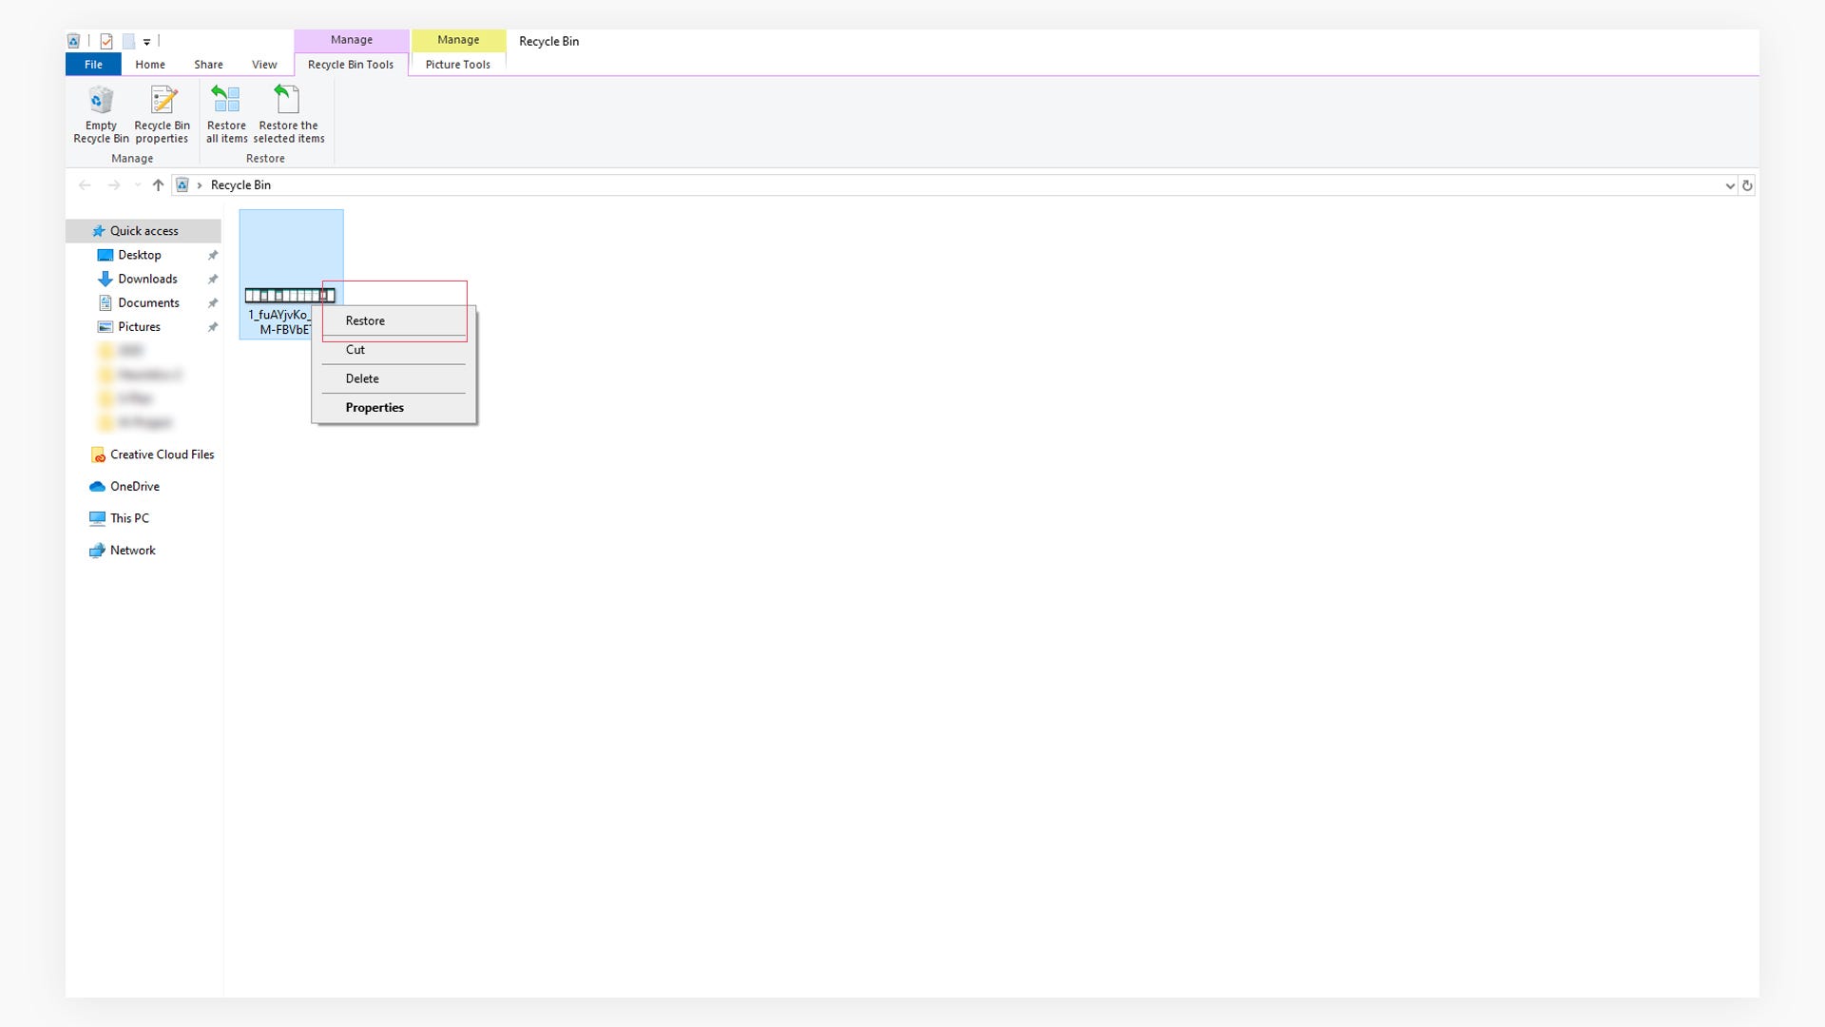Screen dimensions: 1825x1027
Task: Open the File menu tab
Action: coord(93,65)
